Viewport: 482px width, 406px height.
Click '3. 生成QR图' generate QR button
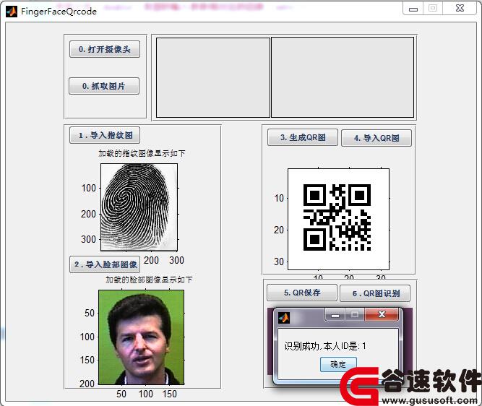pos(303,137)
